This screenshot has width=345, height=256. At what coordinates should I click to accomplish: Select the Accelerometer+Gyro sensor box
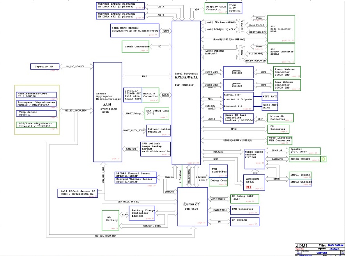tap(36, 95)
